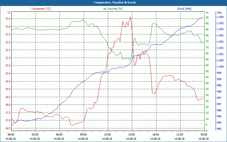Select the 06:00 time axis label
The width and height of the screenshot is (227, 142).
59,134
